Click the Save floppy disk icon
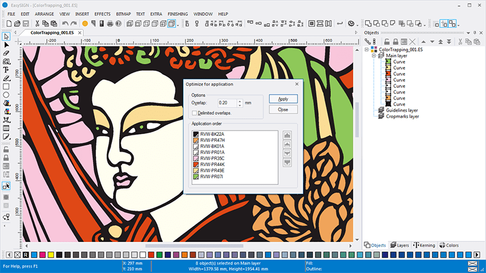This screenshot has width=486, height=273. point(25,24)
